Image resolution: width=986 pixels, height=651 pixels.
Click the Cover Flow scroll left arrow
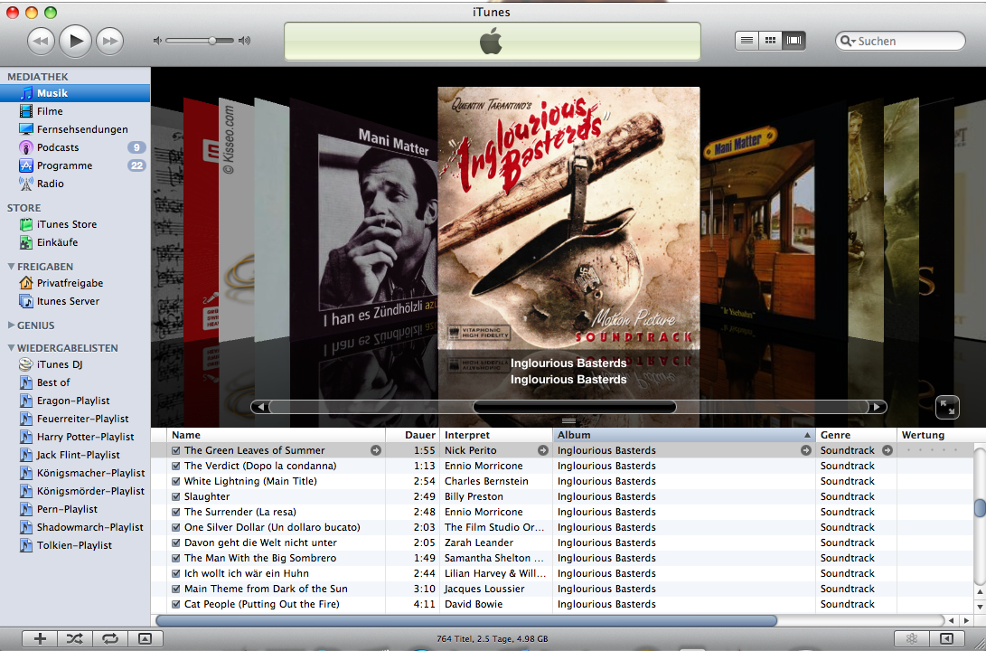click(260, 407)
